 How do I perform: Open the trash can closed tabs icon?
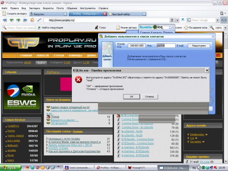[x=222, y=13]
